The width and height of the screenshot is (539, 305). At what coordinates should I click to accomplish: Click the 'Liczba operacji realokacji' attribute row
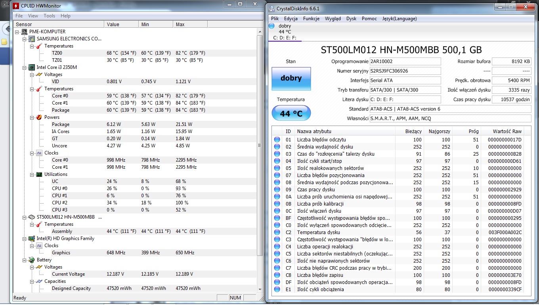pos(402,246)
